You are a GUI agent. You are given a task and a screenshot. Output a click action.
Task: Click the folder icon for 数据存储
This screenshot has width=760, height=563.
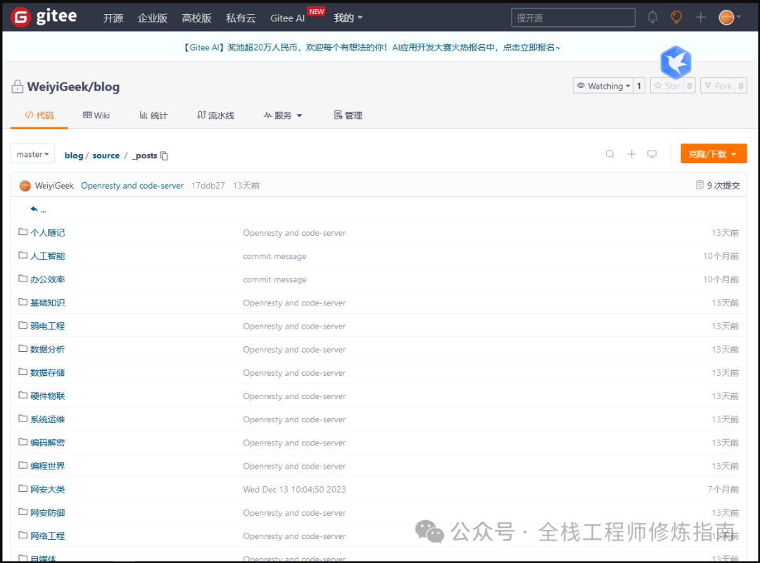[x=23, y=372]
